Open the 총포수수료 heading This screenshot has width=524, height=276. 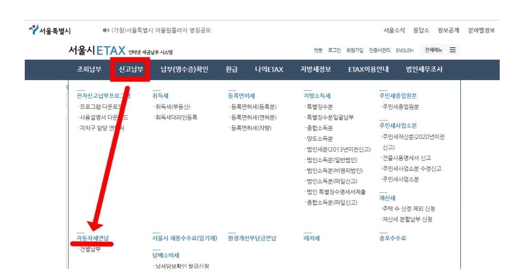(393, 238)
